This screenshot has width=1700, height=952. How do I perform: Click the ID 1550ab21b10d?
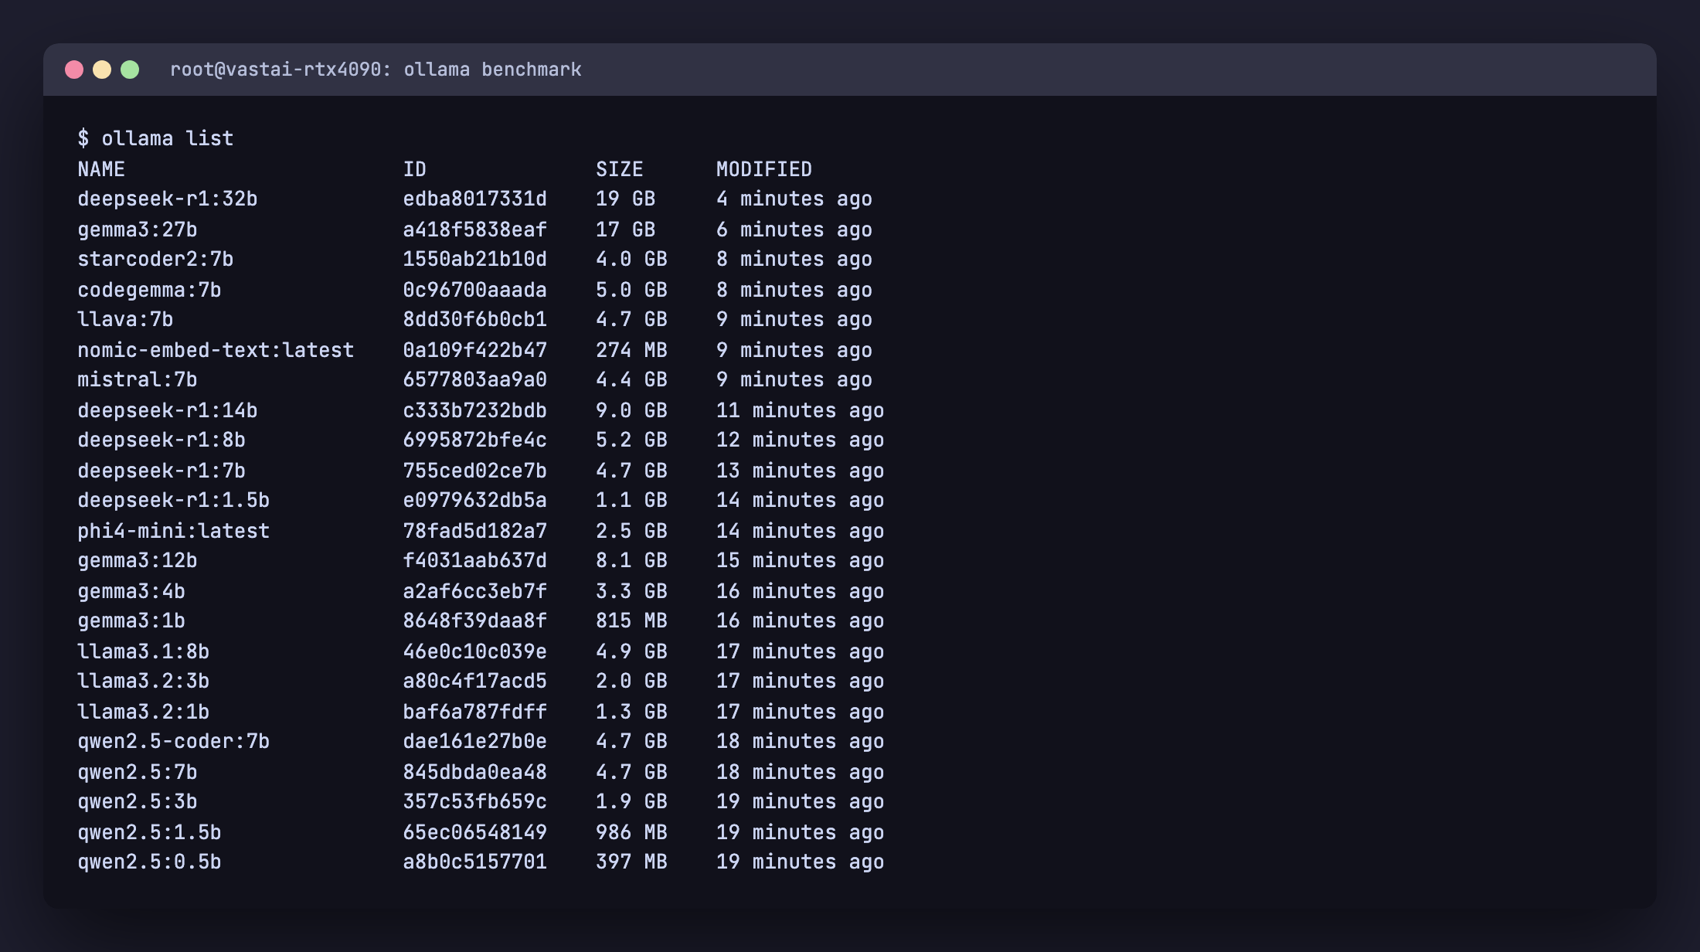(475, 259)
